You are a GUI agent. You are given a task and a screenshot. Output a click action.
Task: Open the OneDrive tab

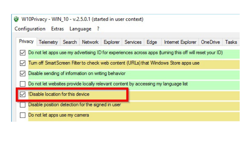pyautogui.click(x=210, y=42)
